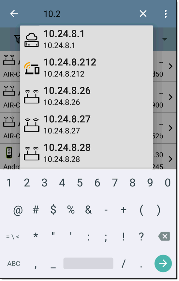This screenshot has width=179, height=281.
Task: Tap the back arrow icon
Action: pyautogui.click(x=14, y=14)
